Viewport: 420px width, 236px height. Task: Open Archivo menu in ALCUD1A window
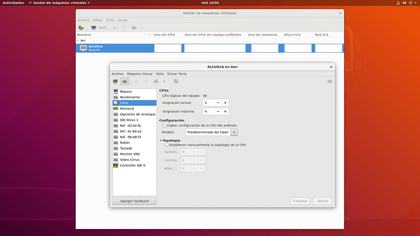(x=118, y=74)
